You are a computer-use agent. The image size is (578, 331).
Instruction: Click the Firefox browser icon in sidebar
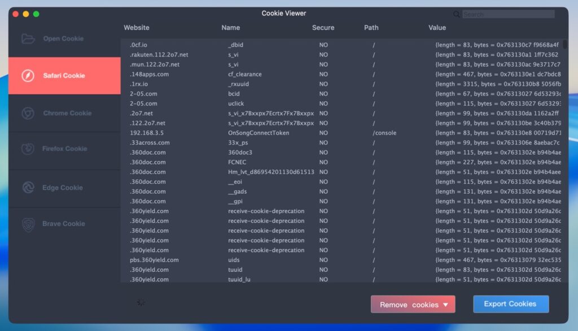click(x=28, y=149)
